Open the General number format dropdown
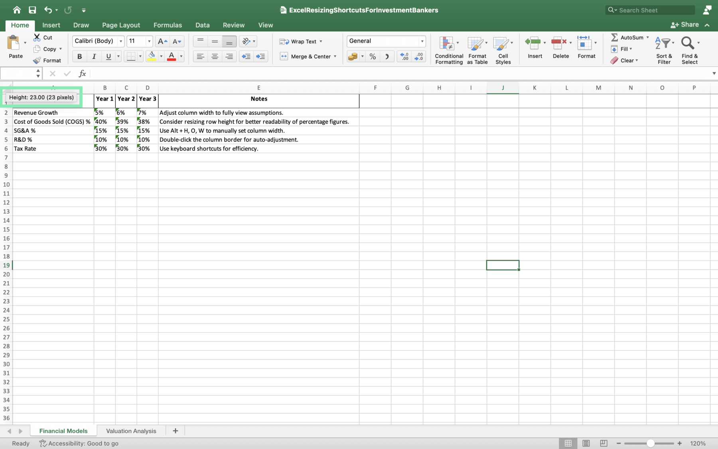Screen dimensions: 718x449 click(x=422, y=41)
